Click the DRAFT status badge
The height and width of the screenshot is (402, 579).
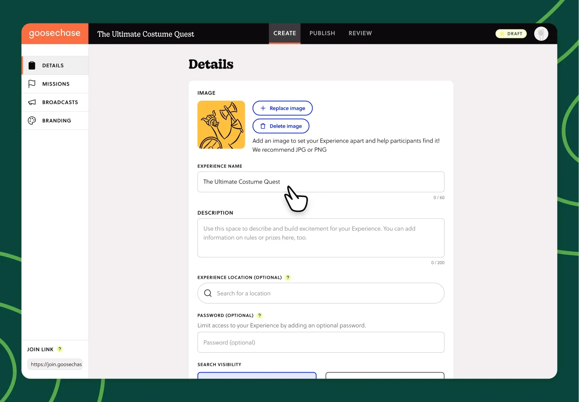pos(511,33)
